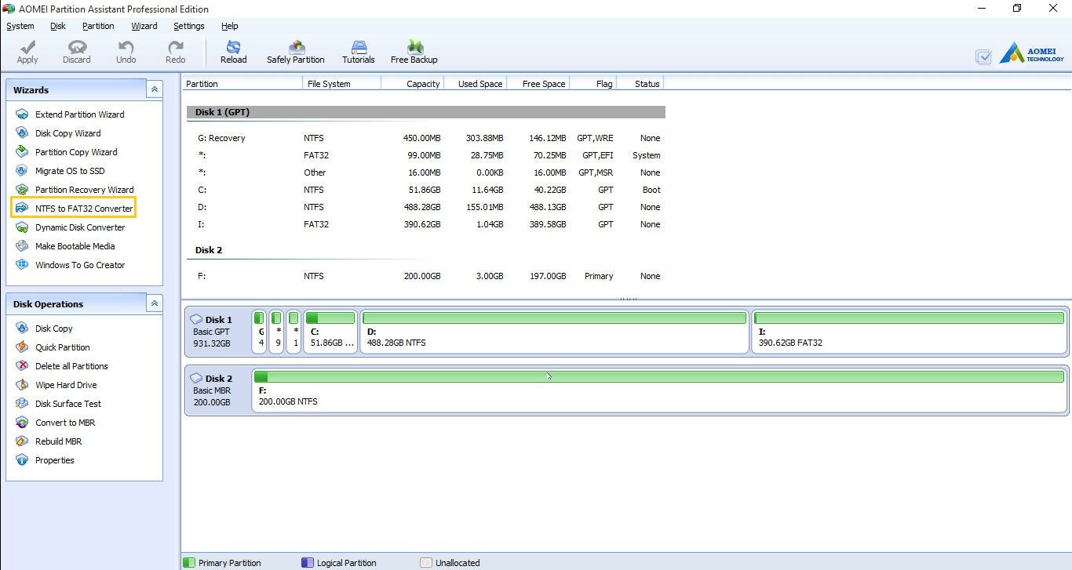This screenshot has height=570, width=1072.
Task: Open the Rebuild MBR link
Action: click(x=59, y=441)
